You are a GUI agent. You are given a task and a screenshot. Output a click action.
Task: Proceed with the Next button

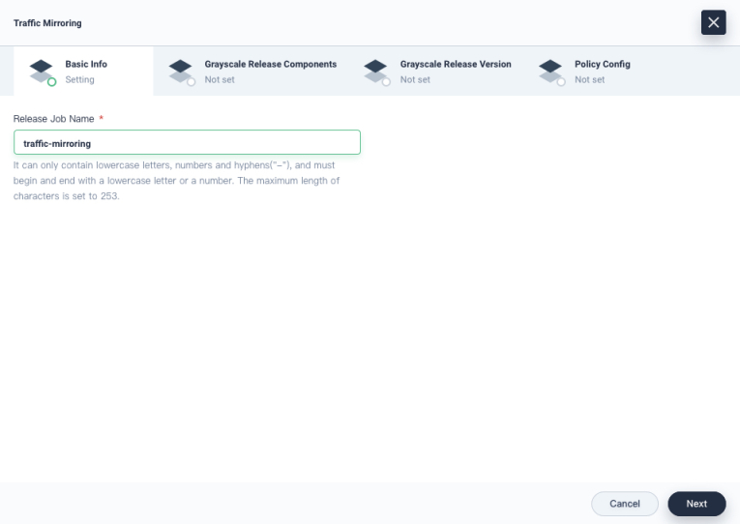(696, 504)
